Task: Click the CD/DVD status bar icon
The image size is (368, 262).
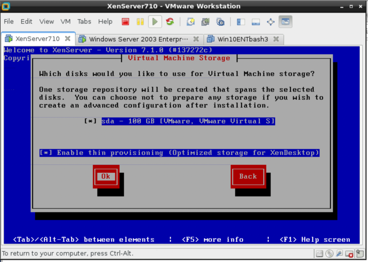Action: point(330,253)
